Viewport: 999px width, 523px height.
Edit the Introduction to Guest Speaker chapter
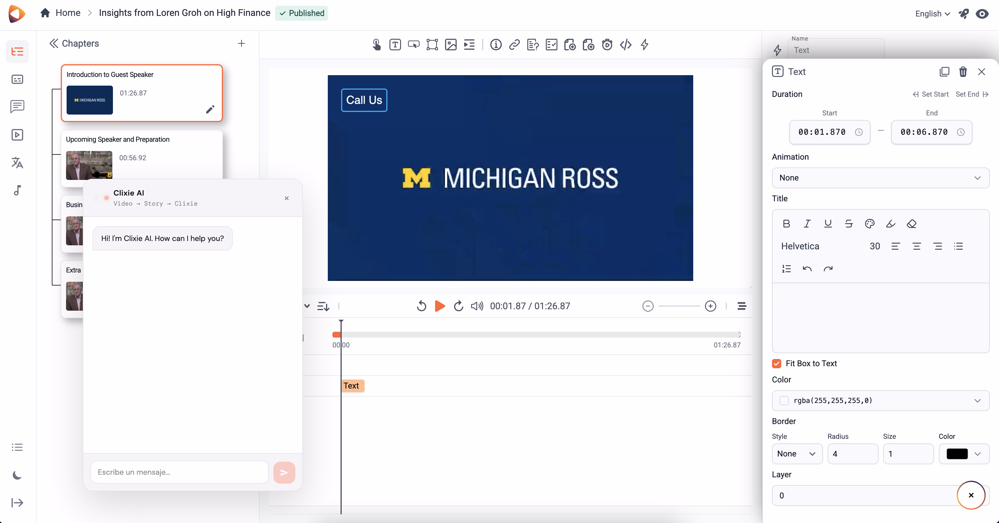pos(210,110)
